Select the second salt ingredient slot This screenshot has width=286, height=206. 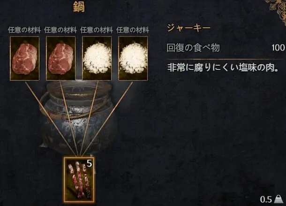pyautogui.click(x=133, y=58)
